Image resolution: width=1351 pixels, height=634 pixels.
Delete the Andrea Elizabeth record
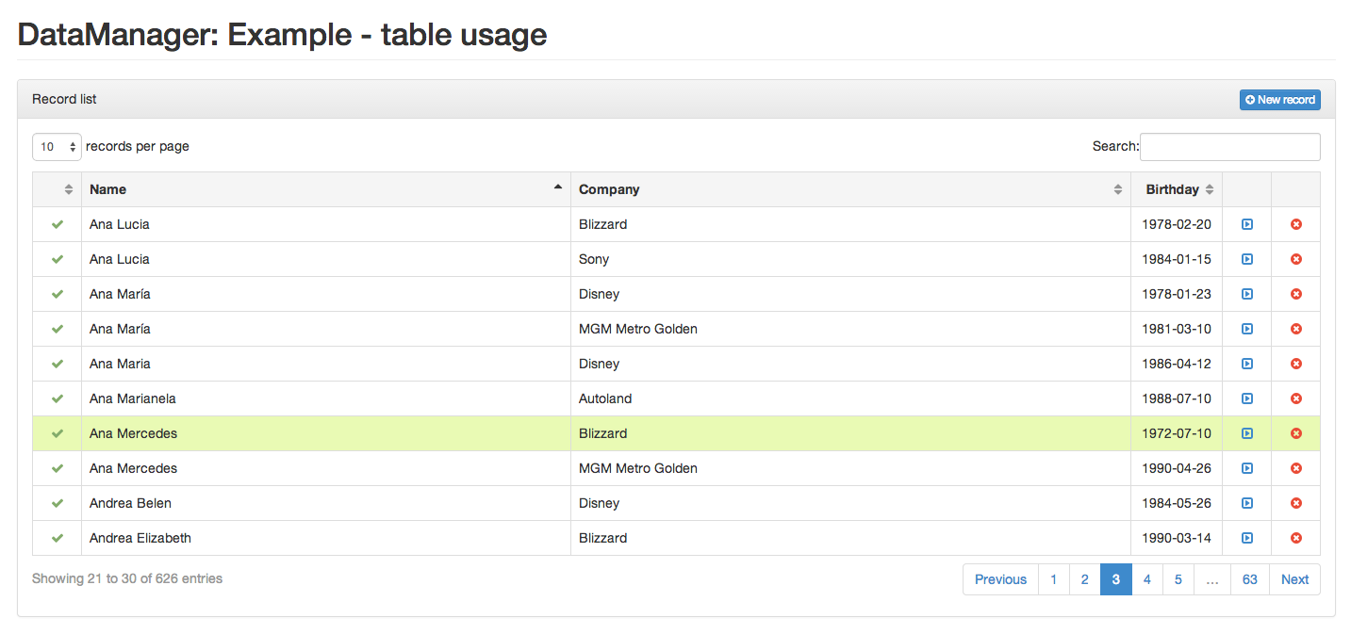(1295, 538)
